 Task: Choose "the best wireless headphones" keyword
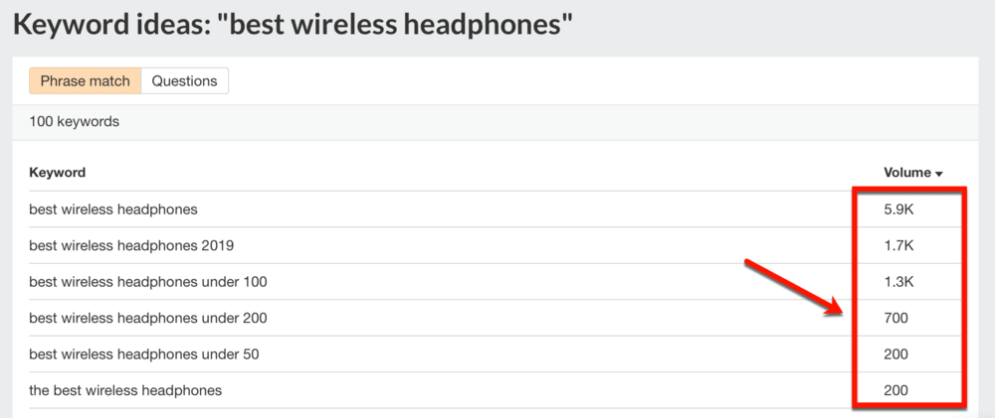tap(125, 390)
